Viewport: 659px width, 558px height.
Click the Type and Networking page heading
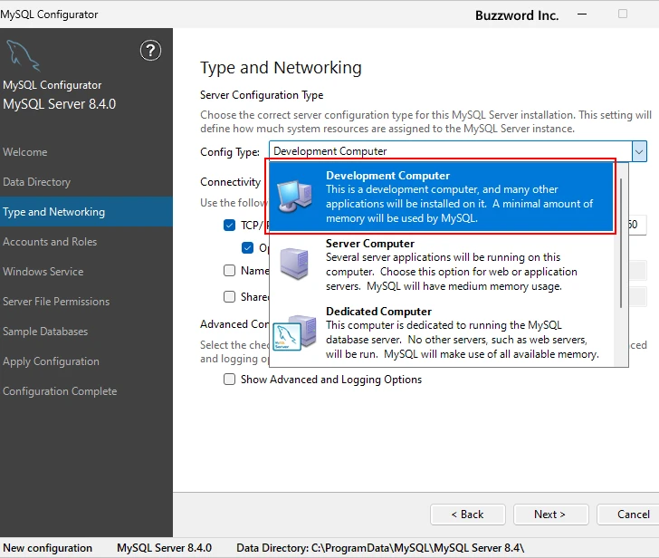[281, 68]
